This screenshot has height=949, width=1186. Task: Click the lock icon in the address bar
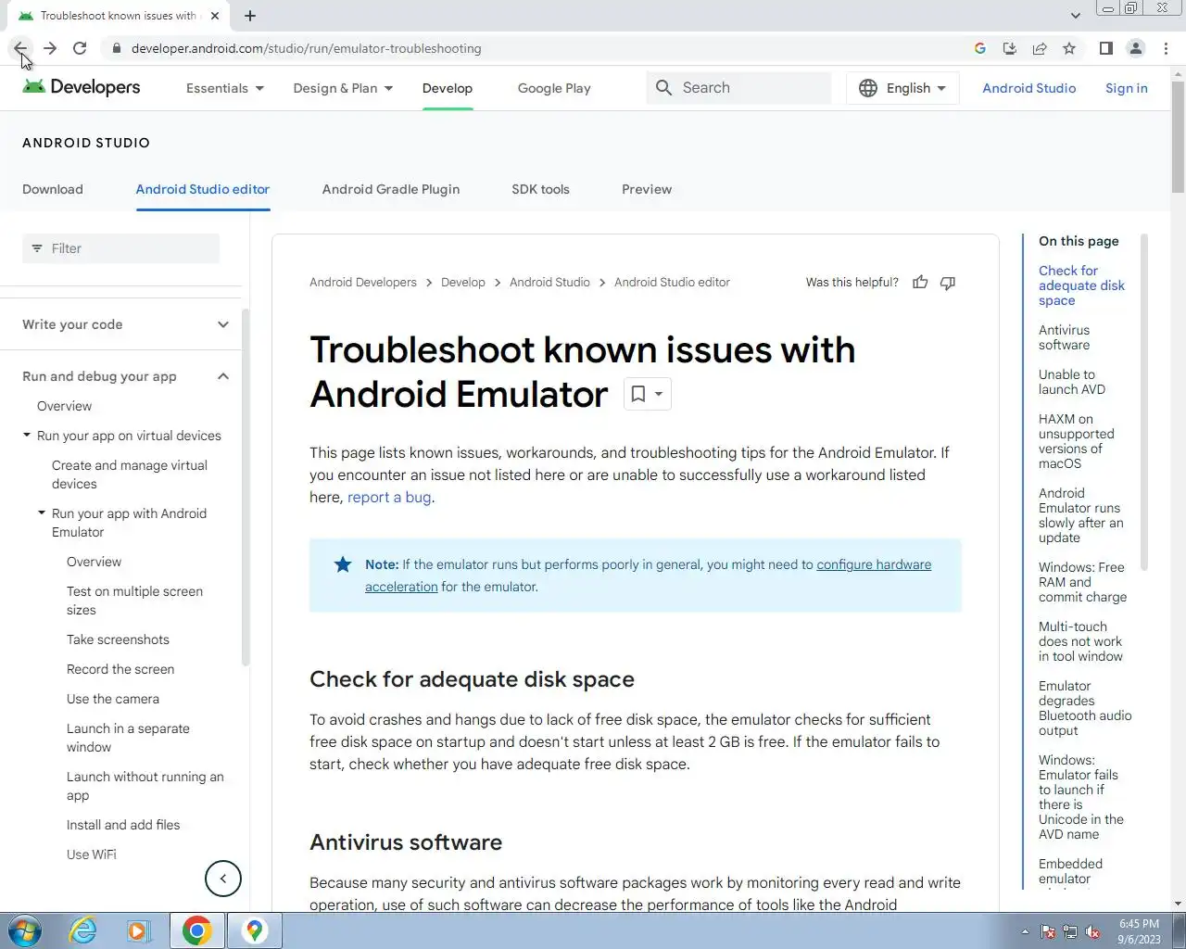pos(116,48)
